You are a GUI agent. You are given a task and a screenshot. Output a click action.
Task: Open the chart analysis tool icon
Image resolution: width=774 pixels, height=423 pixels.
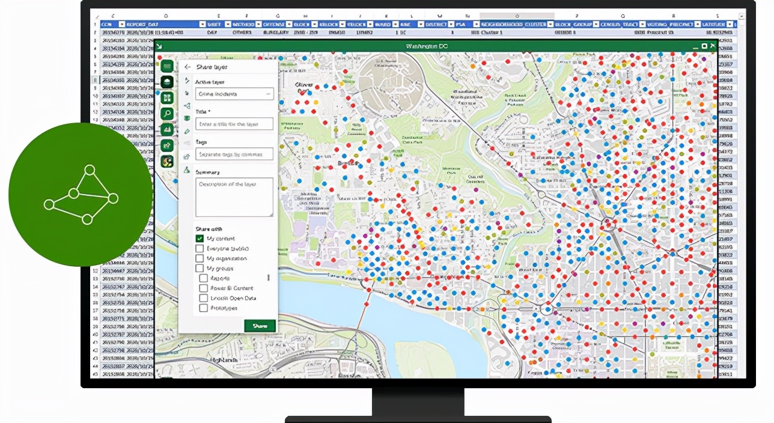tap(167, 129)
